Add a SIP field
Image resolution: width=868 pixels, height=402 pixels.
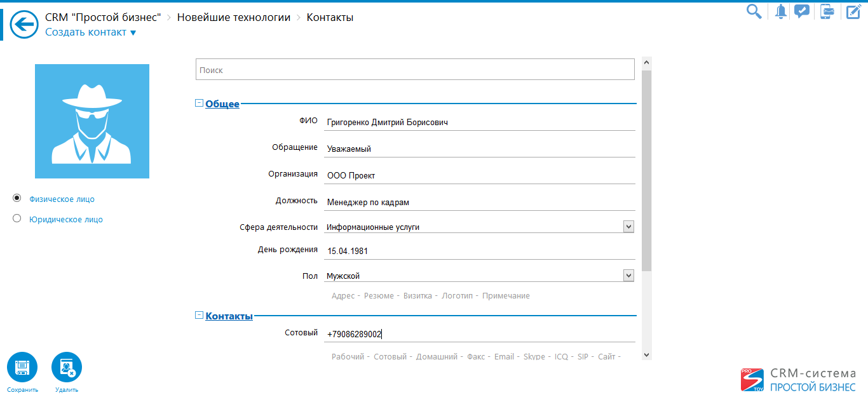click(583, 356)
